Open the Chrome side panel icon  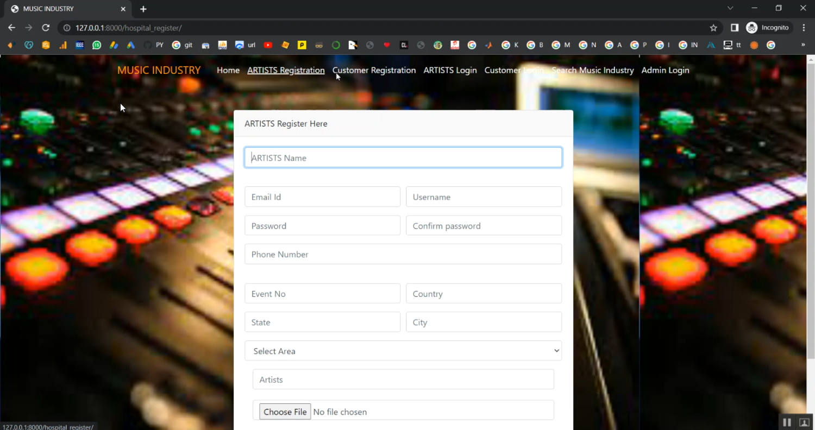pyautogui.click(x=734, y=28)
